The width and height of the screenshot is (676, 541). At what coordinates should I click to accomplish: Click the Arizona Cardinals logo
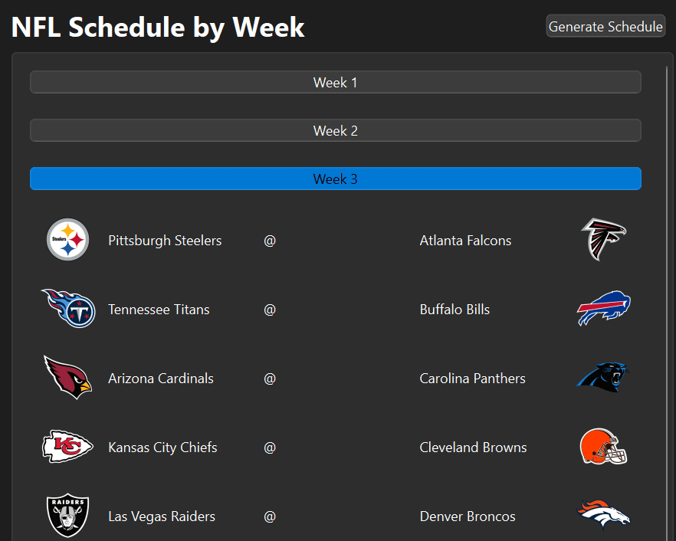pyautogui.click(x=67, y=377)
